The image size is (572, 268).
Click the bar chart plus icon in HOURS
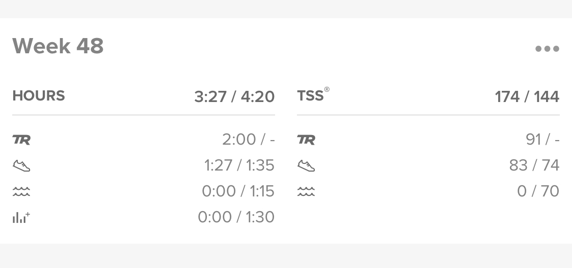pyautogui.click(x=21, y=217)
